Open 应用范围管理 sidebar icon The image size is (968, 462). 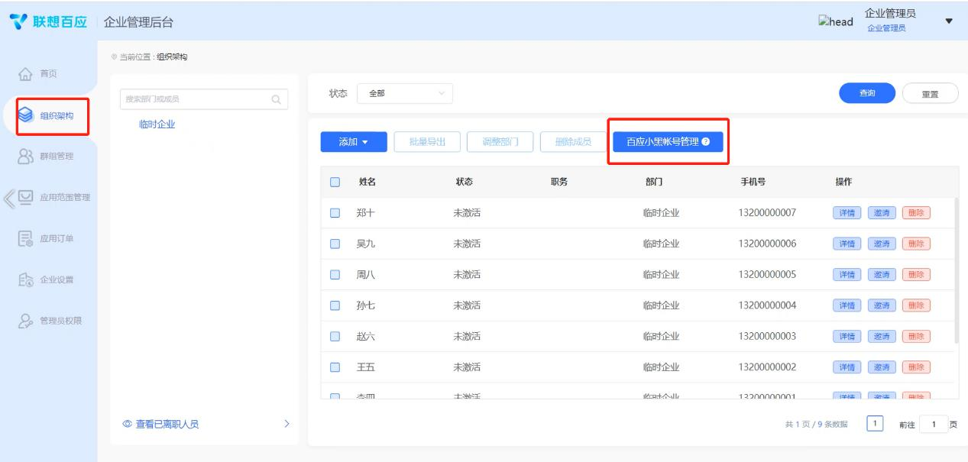click(25, 198)
